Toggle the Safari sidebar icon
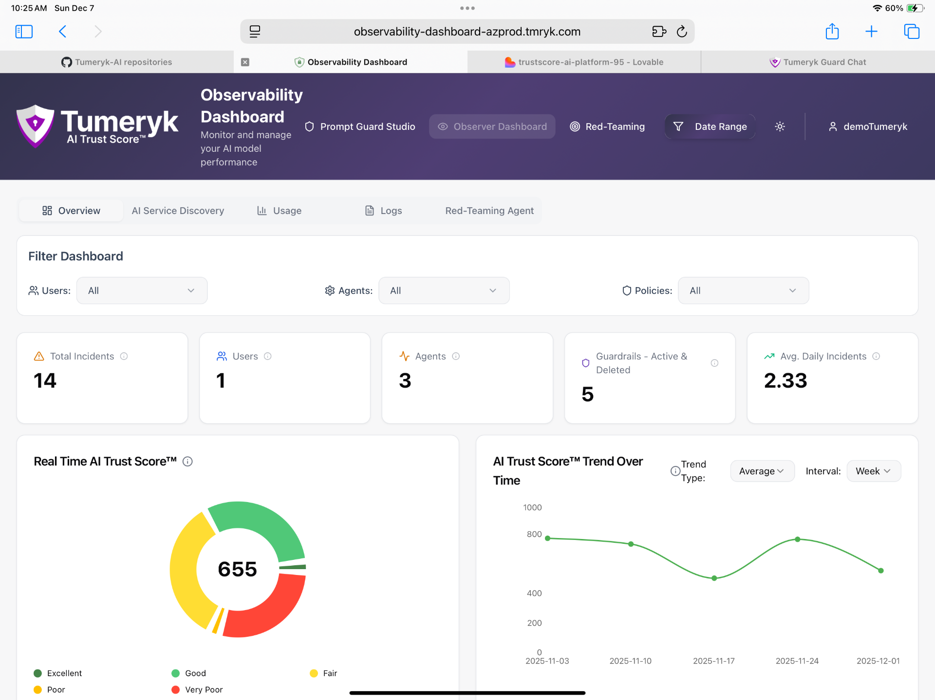The image size is (935, 700). pos(24,32)
